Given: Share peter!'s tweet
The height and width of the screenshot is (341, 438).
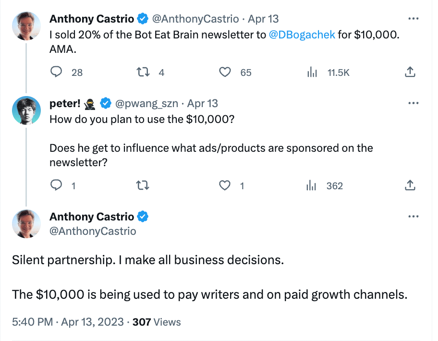Looking at the screenshot, I should pos(409,185).
